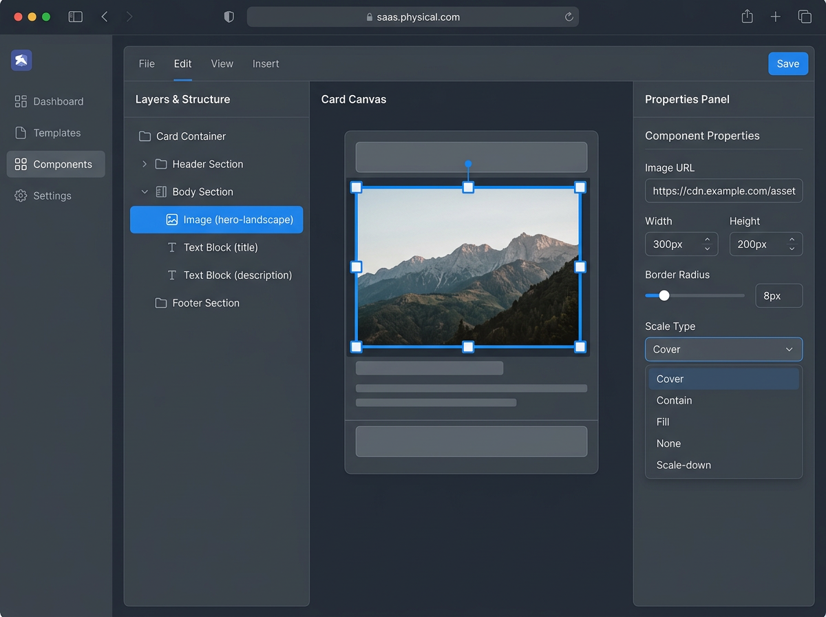Open a new tab with plus icon
Viewport: 826px width, 617px height.
[776, 17]
